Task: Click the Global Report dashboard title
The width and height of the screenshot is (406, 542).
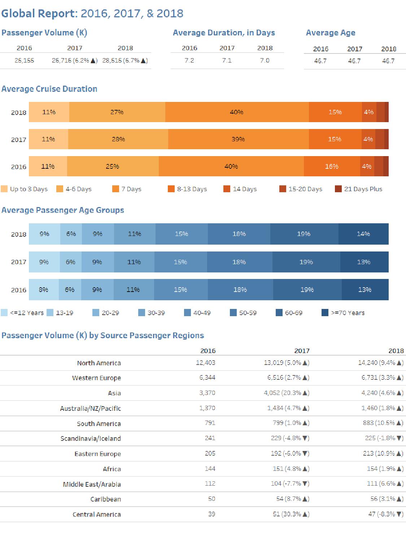Action: pos(92,13)
